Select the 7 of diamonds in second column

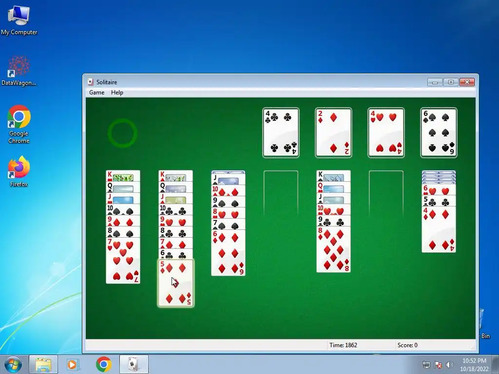[175, 243]
